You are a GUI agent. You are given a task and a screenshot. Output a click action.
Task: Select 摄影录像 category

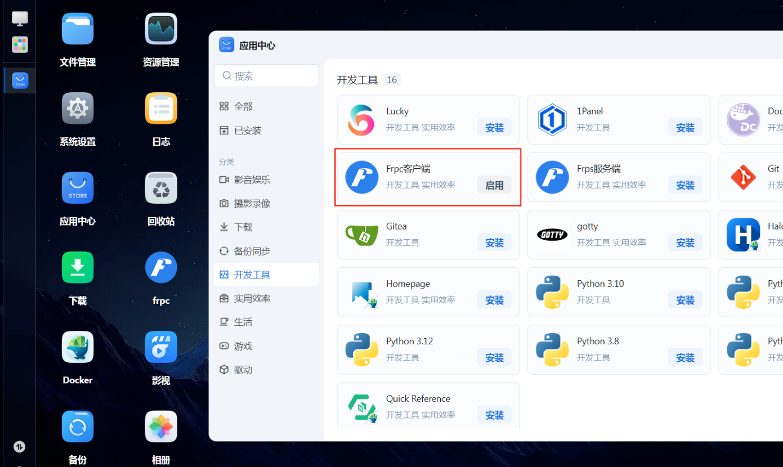click(266, 204)
